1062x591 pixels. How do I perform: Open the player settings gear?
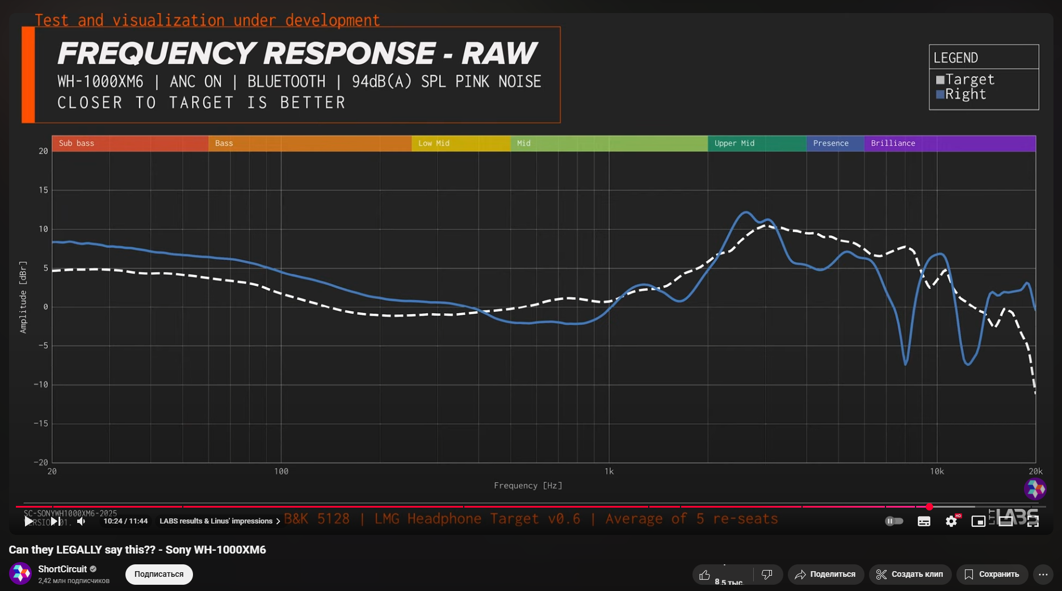coord(951,521)
